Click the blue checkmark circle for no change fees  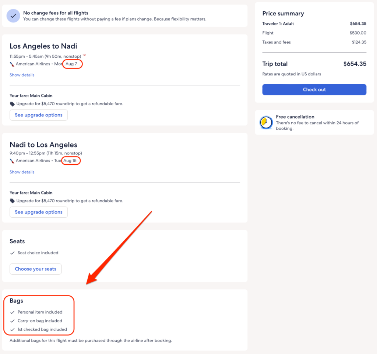click(13, 16)
